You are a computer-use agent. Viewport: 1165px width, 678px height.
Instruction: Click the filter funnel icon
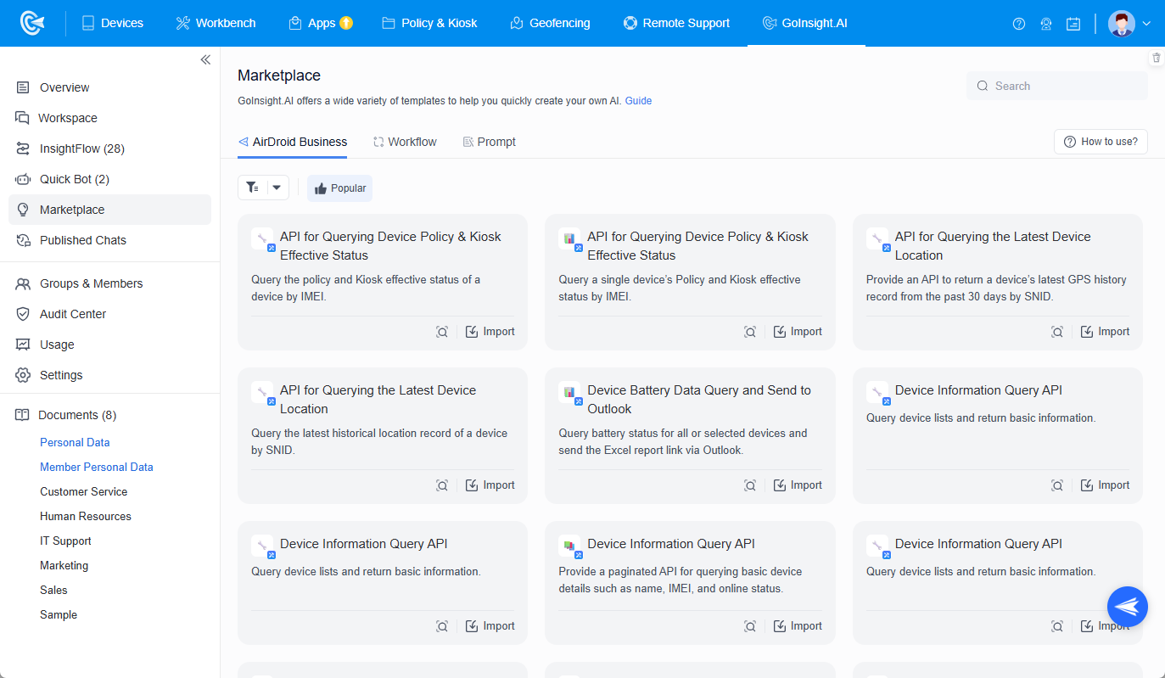[253, 188]
